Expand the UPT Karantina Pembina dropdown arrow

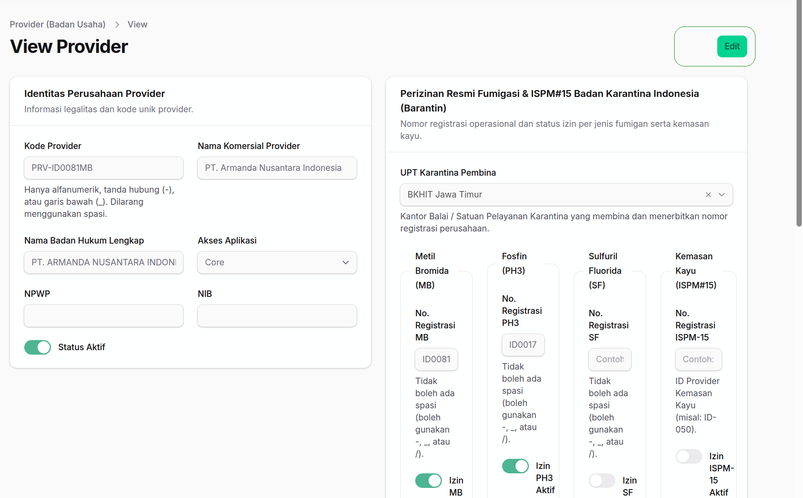point(722,195)
